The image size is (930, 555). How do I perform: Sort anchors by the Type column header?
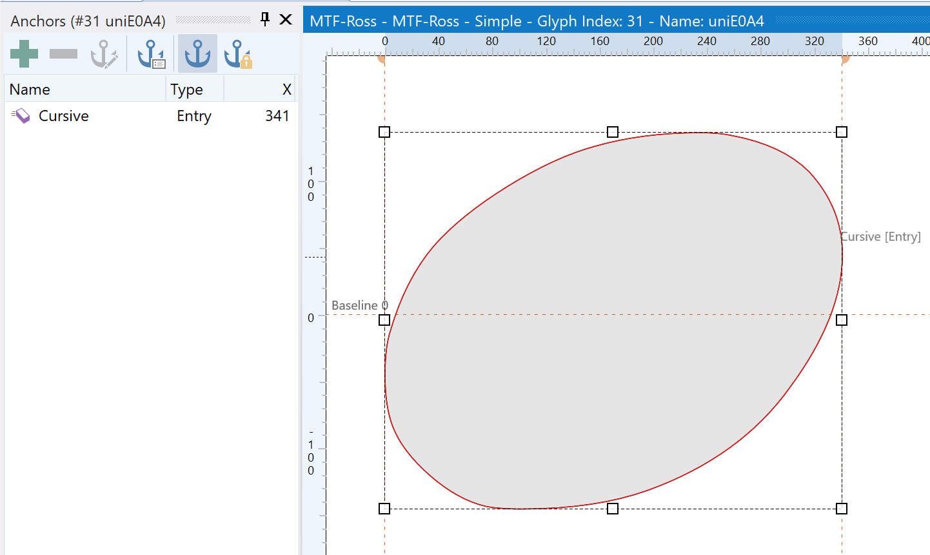(x=193, y=89)
